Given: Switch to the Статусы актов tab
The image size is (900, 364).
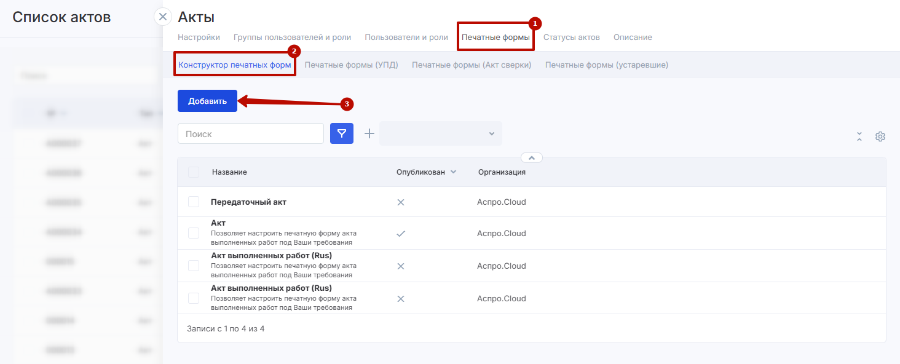Looking at the screenshot, I should coord(571,38).
